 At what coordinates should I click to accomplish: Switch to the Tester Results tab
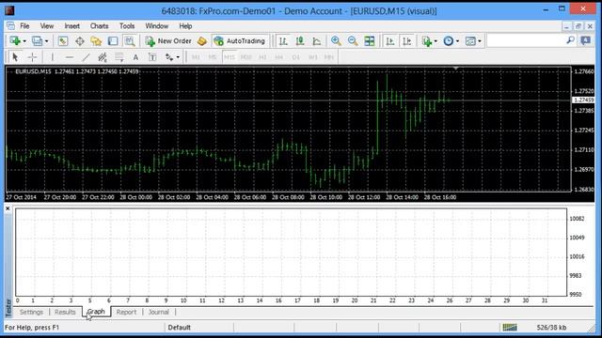[x=65, y=312]
